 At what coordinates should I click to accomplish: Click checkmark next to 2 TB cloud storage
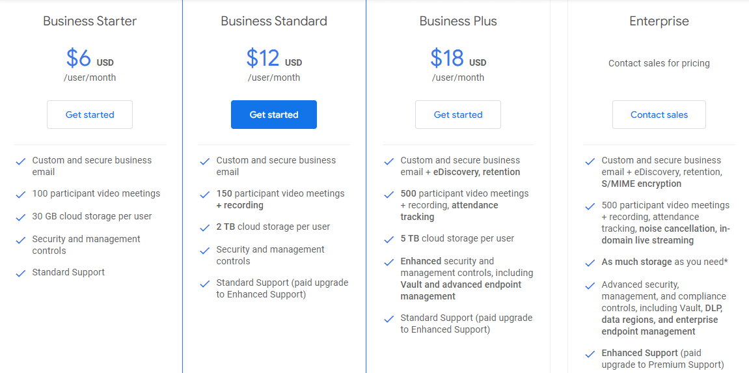click(205, 227)
